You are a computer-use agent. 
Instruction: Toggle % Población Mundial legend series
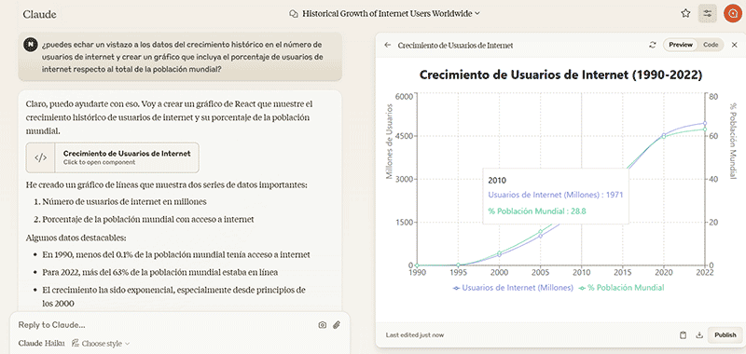[x=621, y=288]
